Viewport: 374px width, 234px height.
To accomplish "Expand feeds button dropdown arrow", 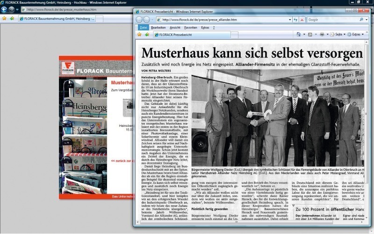I will (x=316, y=34).
